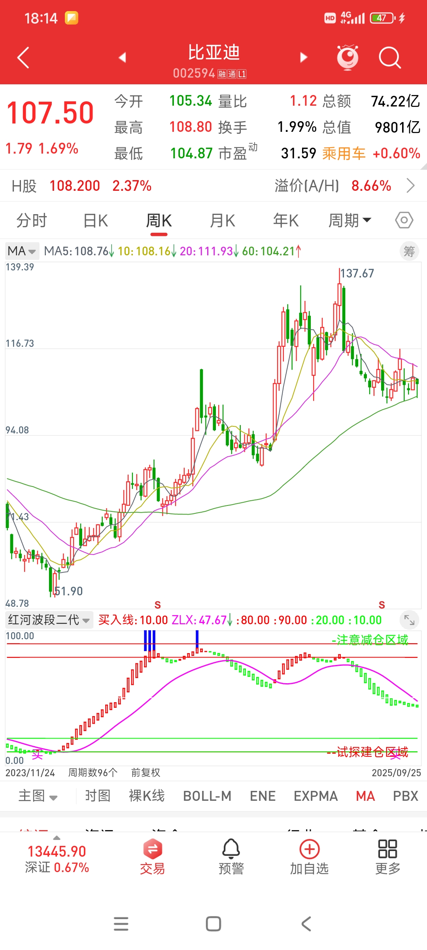The height and width of the screenshot is (950, 427).
Task: Go to next stock with right triangle
Action: click(304, 58)
